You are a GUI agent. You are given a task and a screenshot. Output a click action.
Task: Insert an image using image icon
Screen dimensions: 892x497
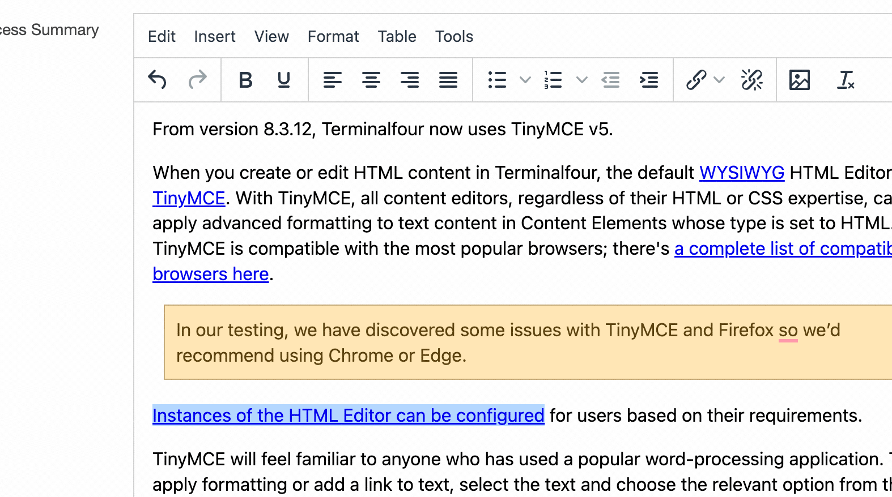[x=800, y=80]
